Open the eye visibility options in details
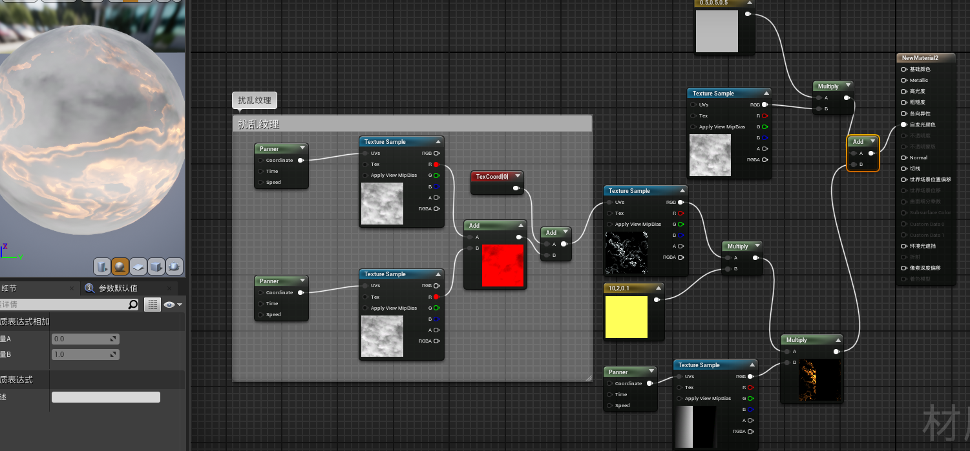 point(173,305)
